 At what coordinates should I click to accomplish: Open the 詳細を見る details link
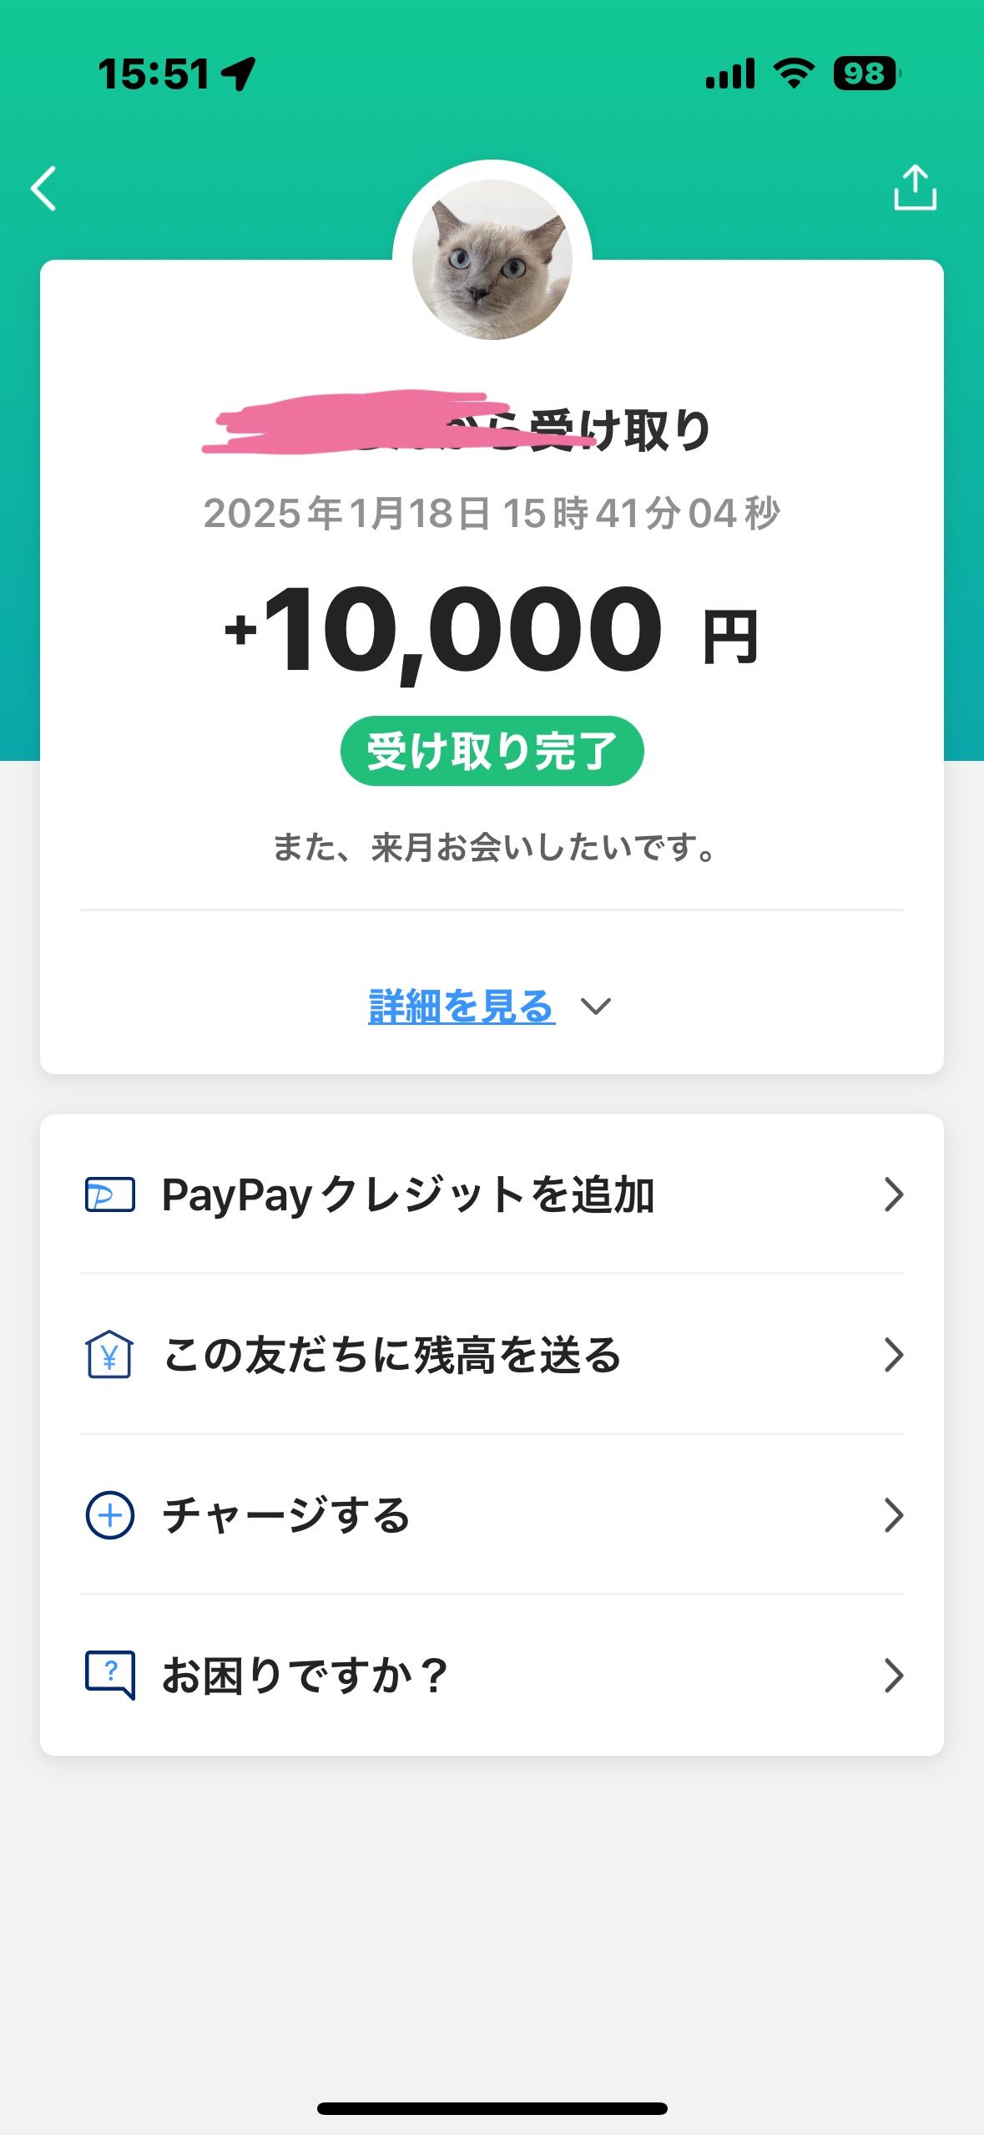[x=462, y=1007]
